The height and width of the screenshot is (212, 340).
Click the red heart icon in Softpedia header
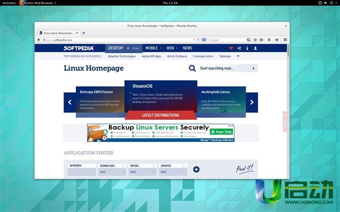tap(231, 48)
